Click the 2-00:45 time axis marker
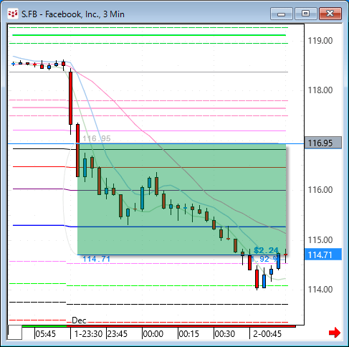The width and height of the screenshot is (349, 347). 267,334
